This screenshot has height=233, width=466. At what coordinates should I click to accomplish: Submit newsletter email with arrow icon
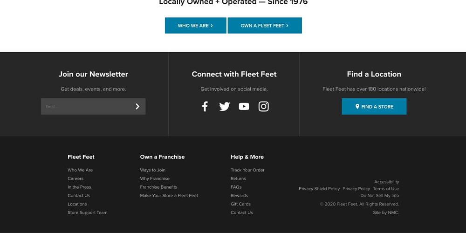tap(137, 106)
